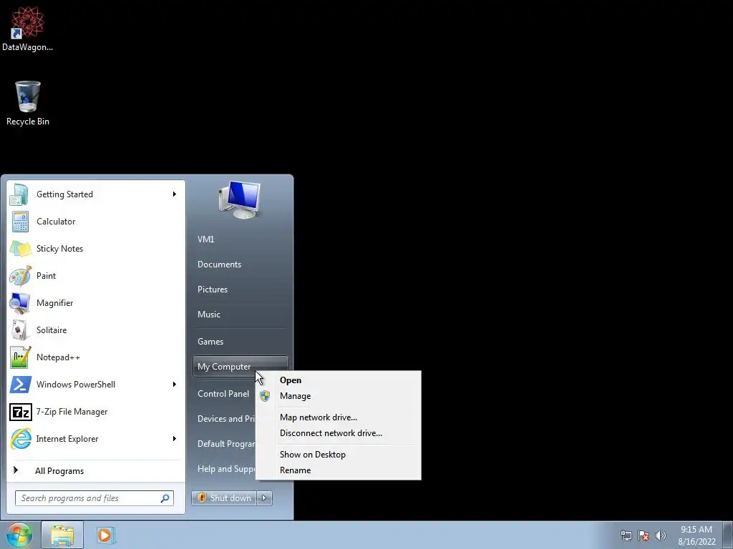The image size is (733, 549).
Task: Open the Pictures link
Action: [x=212, y=290]
